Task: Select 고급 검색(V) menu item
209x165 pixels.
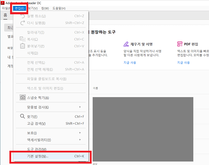Action: click(x=51, y=124)
